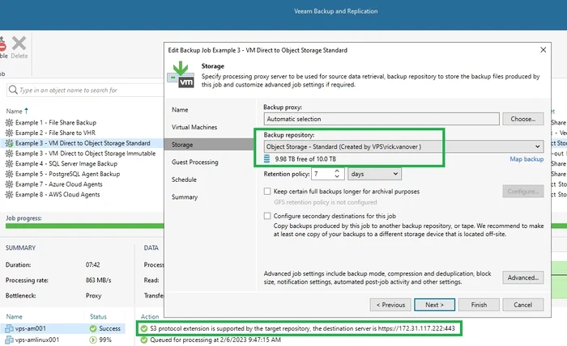Screen dimensions: 567x346
Task: Click green check icon of Queued for processing message
Action: coord(144,340)
